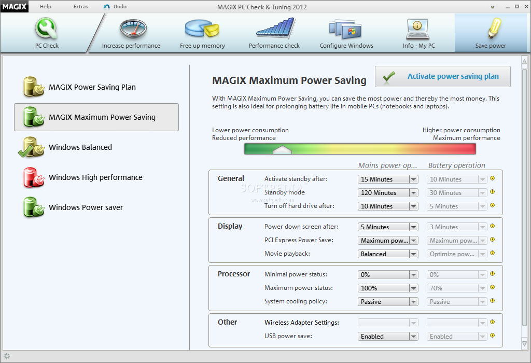Click the Undo arrow icon
The height and width of the screenshot is (363, 531).
click(107, 7)
